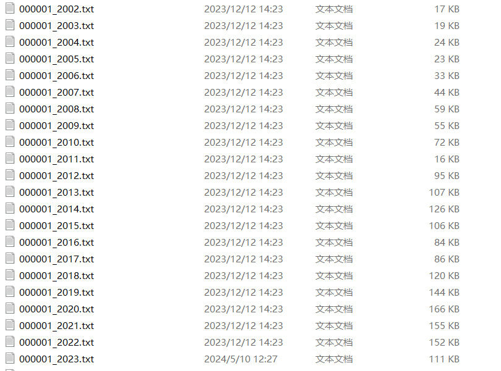Click the filename 000001_2006.txt

pyautogui.click(x=56, y=76)
